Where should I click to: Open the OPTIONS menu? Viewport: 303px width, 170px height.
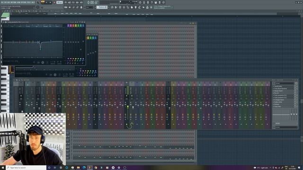pos(24,2)
